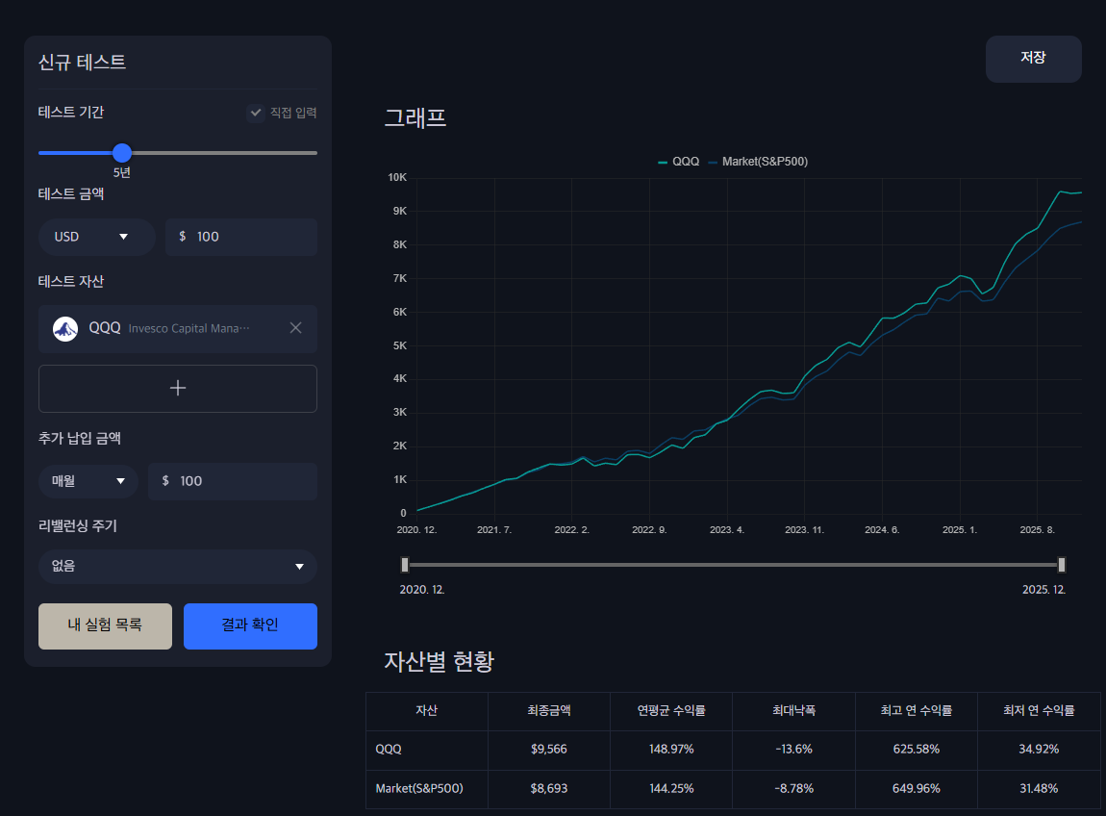Click the 결과 확인 button
This screenshot has height=816, width=1106.
[250, 625]
